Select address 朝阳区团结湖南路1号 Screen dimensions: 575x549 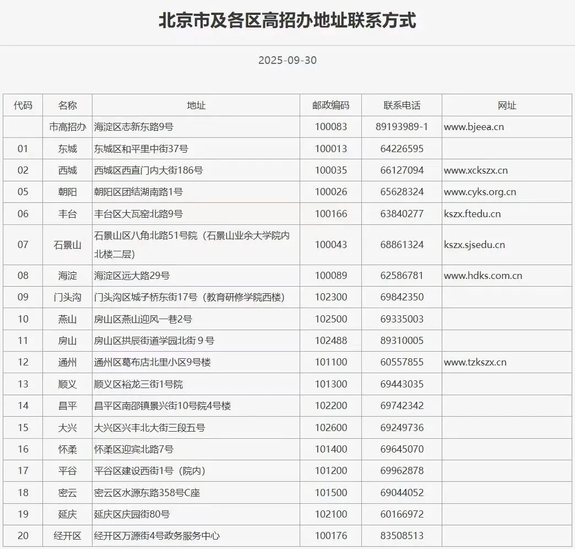[x=138, y=192]
